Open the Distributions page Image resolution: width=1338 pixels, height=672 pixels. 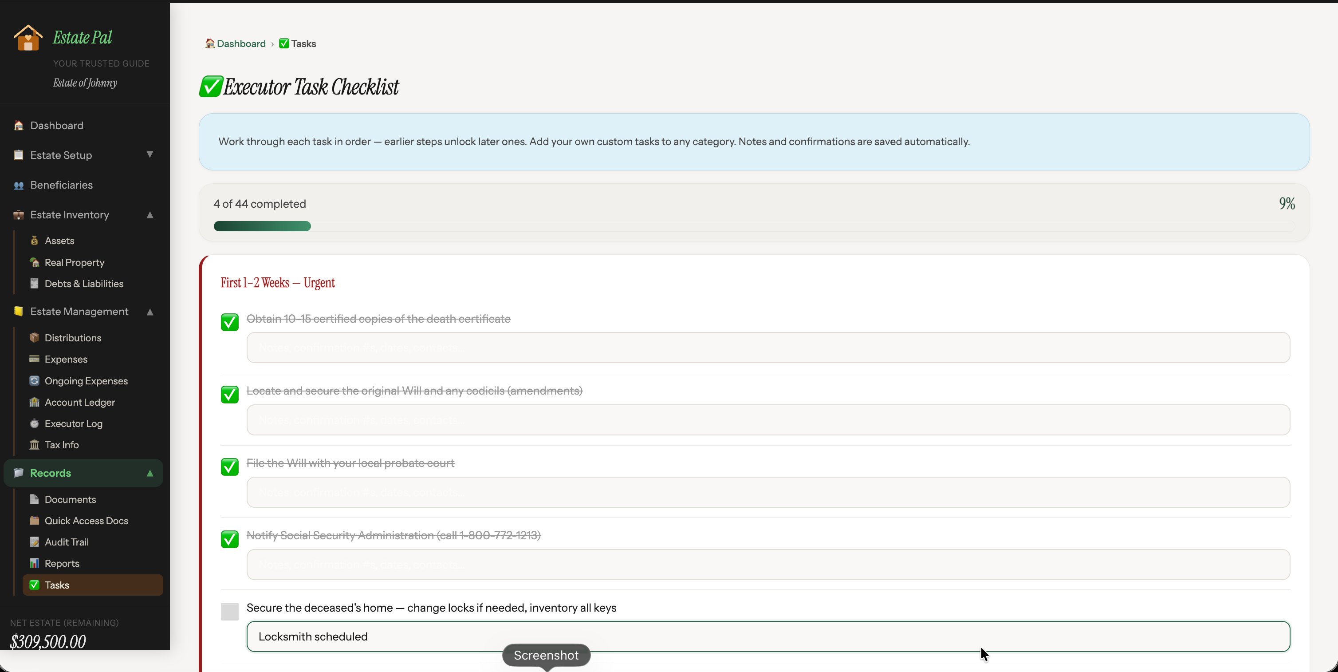click(x=73, y=338)
